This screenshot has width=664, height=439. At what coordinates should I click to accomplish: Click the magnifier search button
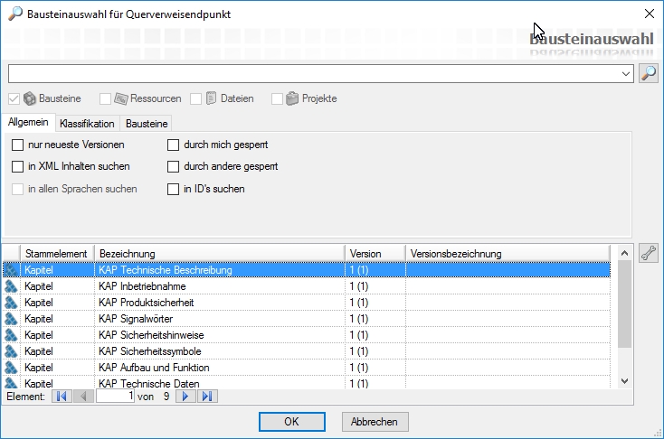pos(649,73)
